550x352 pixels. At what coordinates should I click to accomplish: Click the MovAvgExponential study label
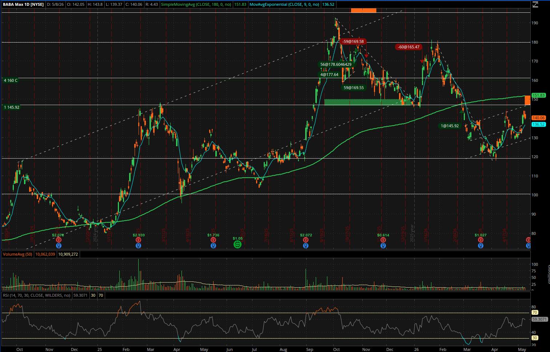pyautogui.click(x=284, y=4)
